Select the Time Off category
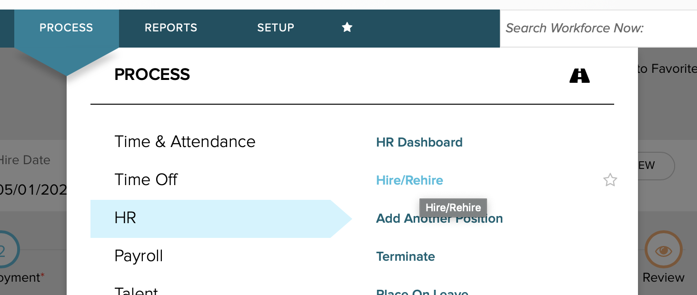697x295 pixels. click(146, 180)
